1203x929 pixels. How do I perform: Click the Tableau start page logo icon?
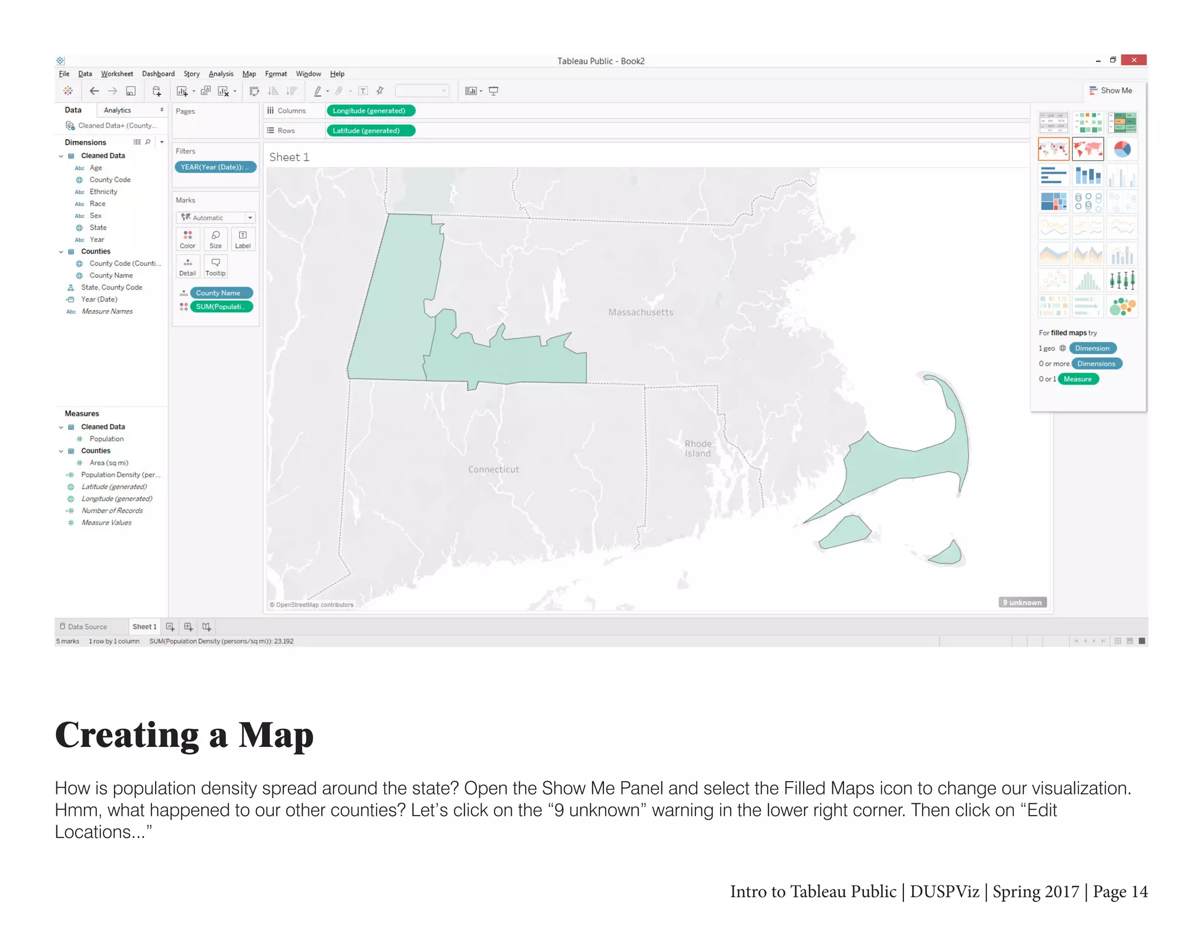coord(68,91)
